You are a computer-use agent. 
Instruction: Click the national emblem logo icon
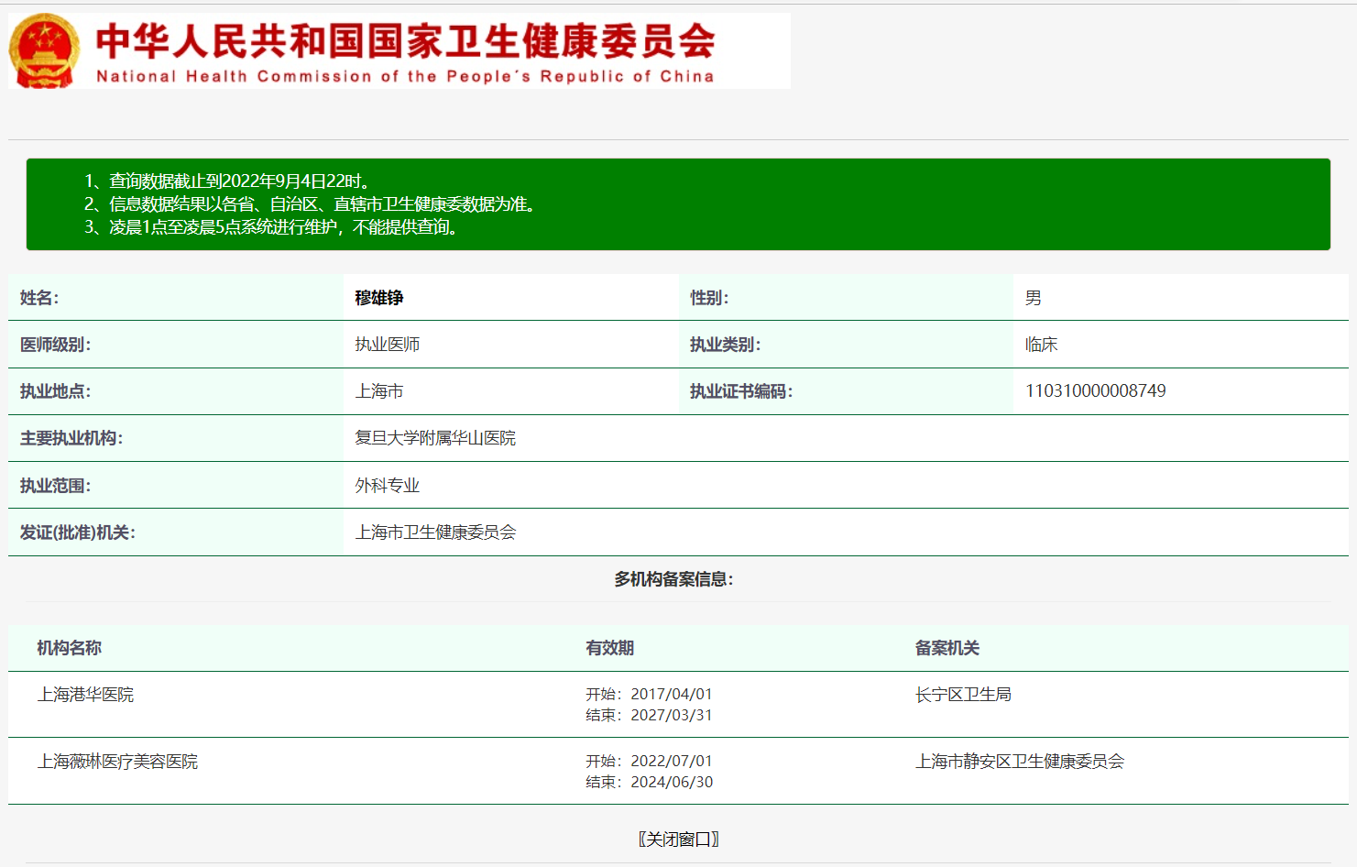click(x=44, y=51)
